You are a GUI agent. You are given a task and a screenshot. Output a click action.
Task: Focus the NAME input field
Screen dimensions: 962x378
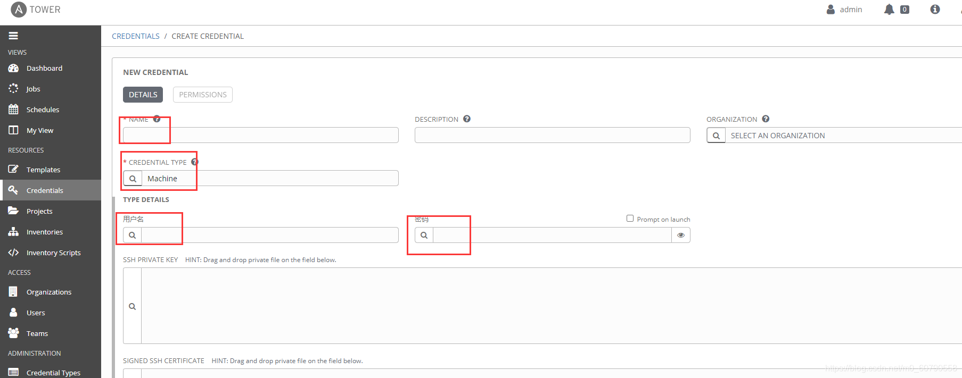[x=261, y=135]
